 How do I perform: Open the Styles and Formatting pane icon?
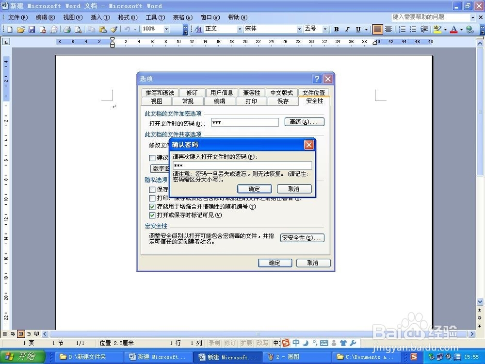pyautogui.click(x=198, y=29)
